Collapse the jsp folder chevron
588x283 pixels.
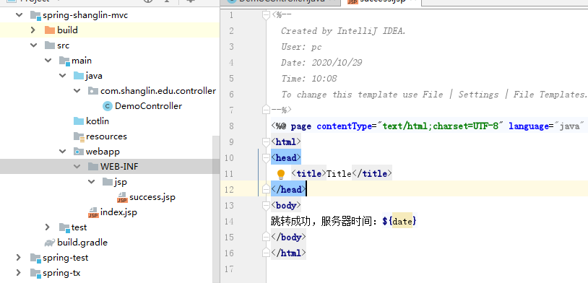(92, 182)
